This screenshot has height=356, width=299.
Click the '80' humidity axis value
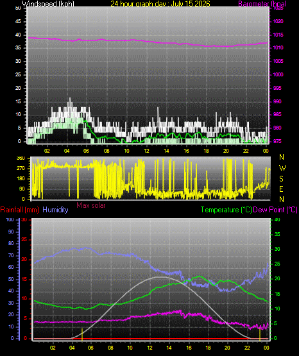pyautogui.click(x=11, y=243)
